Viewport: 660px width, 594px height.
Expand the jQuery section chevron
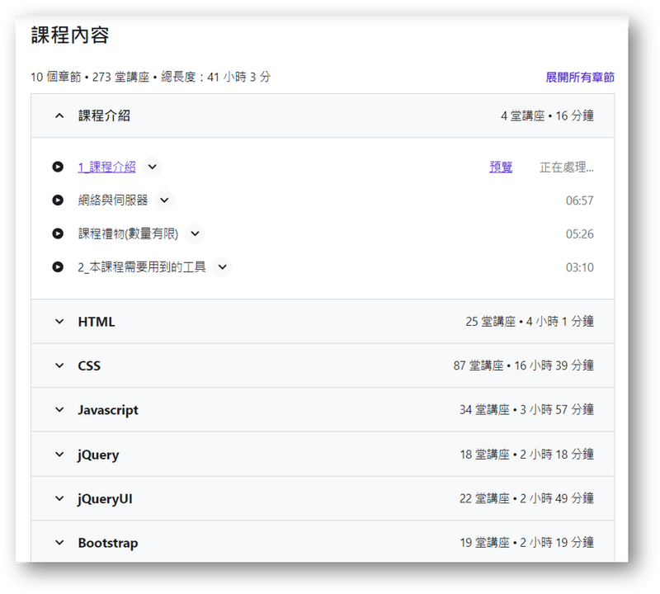tap(59, 455)
